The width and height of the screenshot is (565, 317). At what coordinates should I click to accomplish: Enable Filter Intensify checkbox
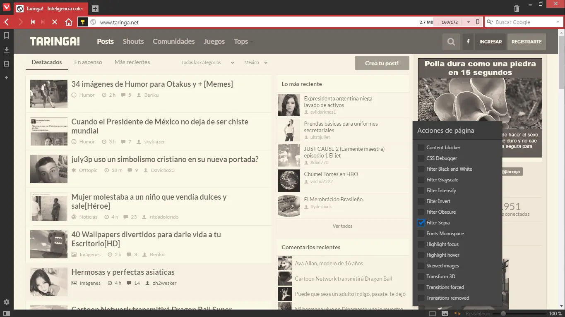click(x=421, y=191)
